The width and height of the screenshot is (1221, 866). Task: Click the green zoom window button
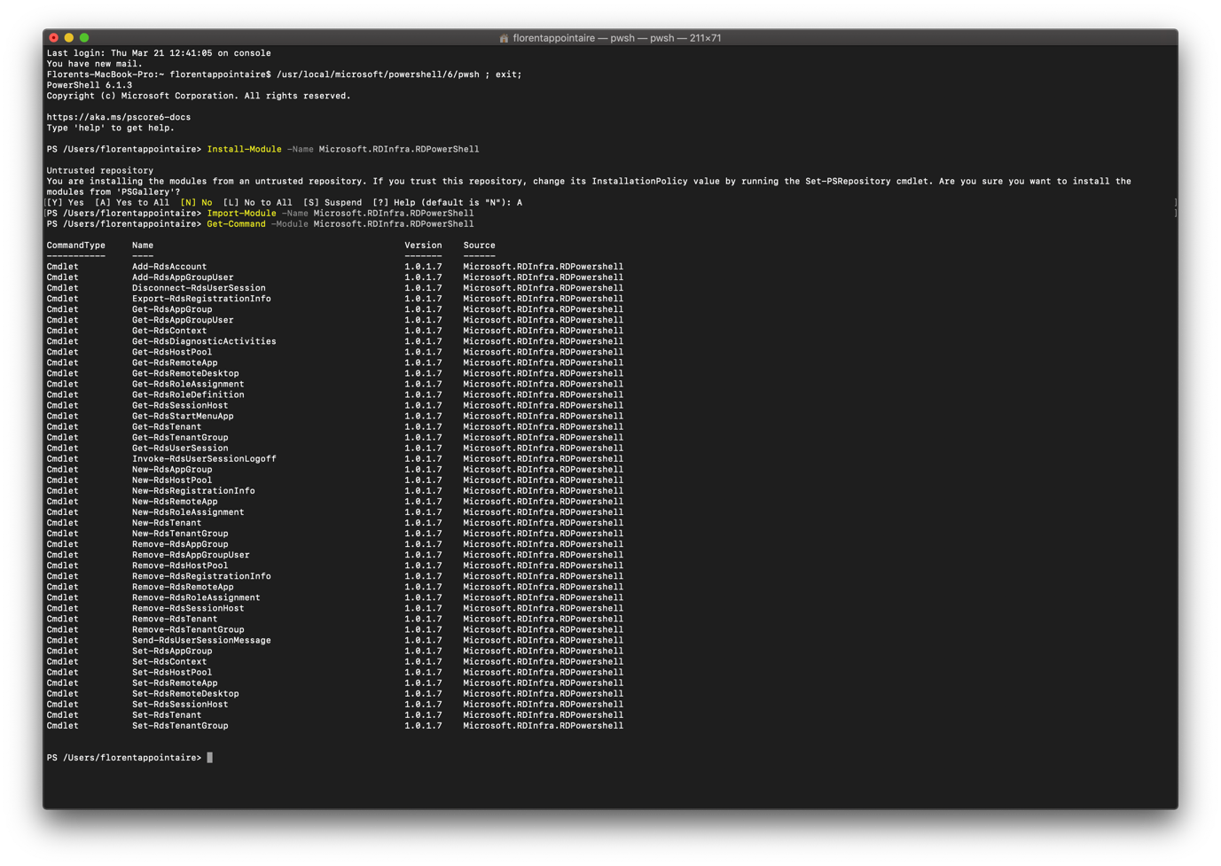(x=84, y=38)
